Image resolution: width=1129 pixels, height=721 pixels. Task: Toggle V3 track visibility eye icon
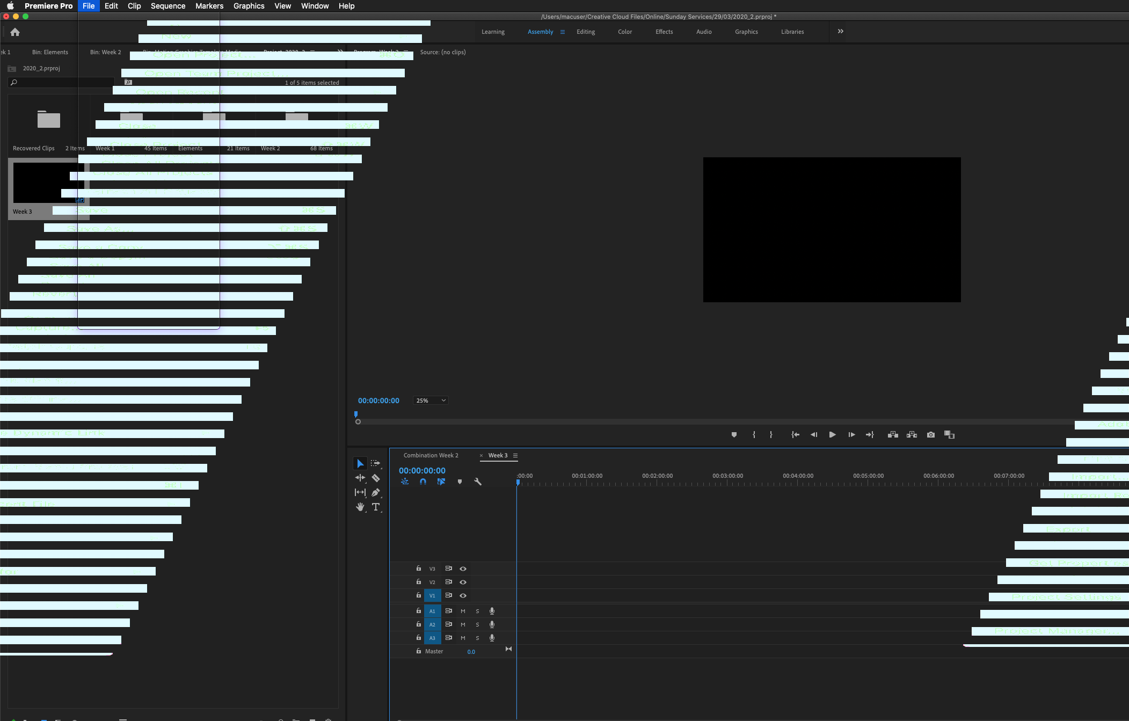coord(462,569)
